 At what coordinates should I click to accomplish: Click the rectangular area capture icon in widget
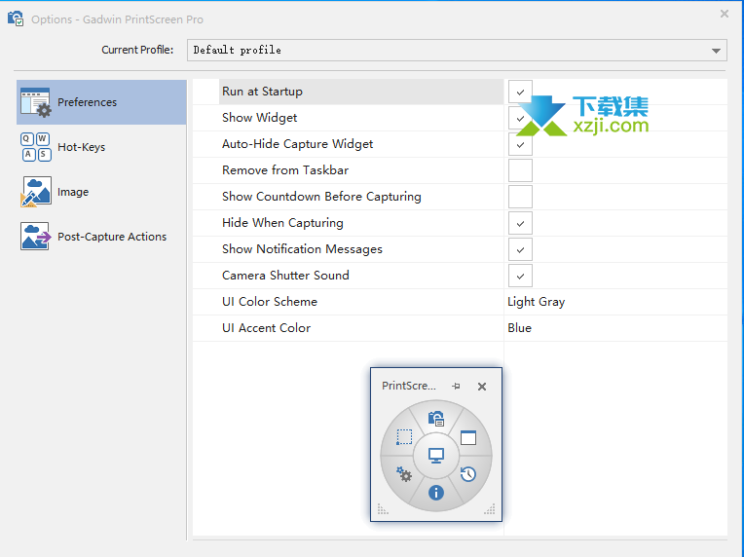[x=404, y=437]
